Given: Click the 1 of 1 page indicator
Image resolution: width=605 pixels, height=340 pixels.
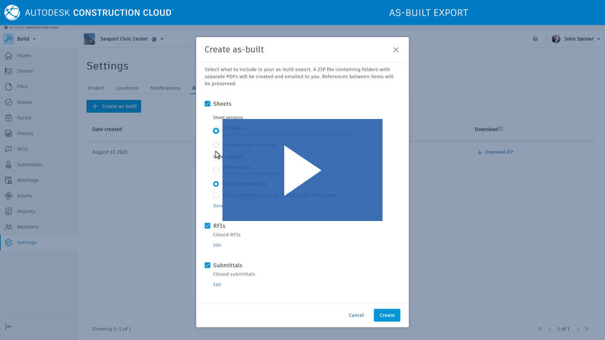Looking at the screenshot, I should [563, 329].
